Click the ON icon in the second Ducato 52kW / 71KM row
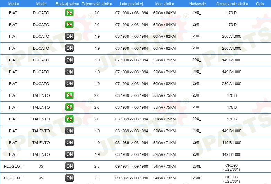Viewport: 271px width, 184px height. 69,72
